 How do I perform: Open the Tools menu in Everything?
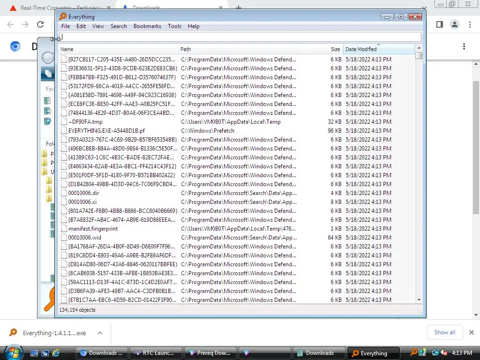(x=174, y=26)
